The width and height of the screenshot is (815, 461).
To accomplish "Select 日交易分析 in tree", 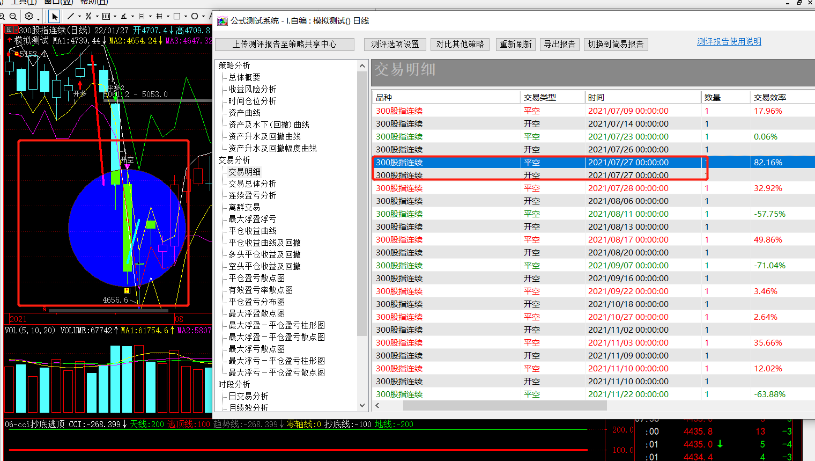I will pyautogui.click(x=249, y=396).
